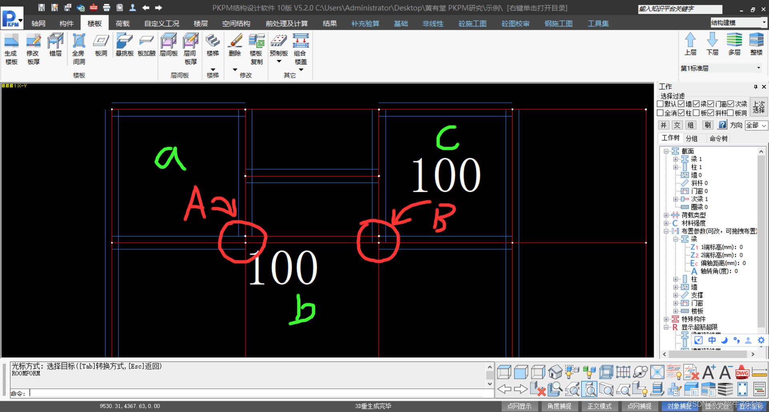
Task: Click the 板加腋 slab haunch icon
Action: (146, 45)
